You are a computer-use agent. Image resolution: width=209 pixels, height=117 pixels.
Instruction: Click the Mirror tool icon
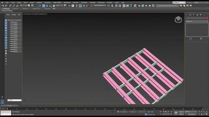[x=109, y=6]
